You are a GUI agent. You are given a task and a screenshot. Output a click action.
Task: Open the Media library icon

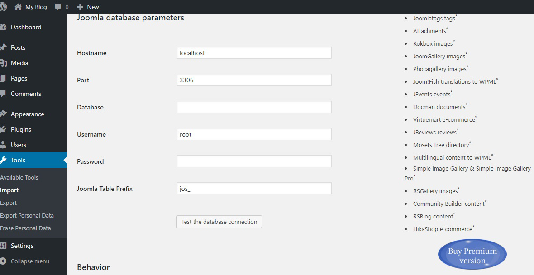(3, 63)
